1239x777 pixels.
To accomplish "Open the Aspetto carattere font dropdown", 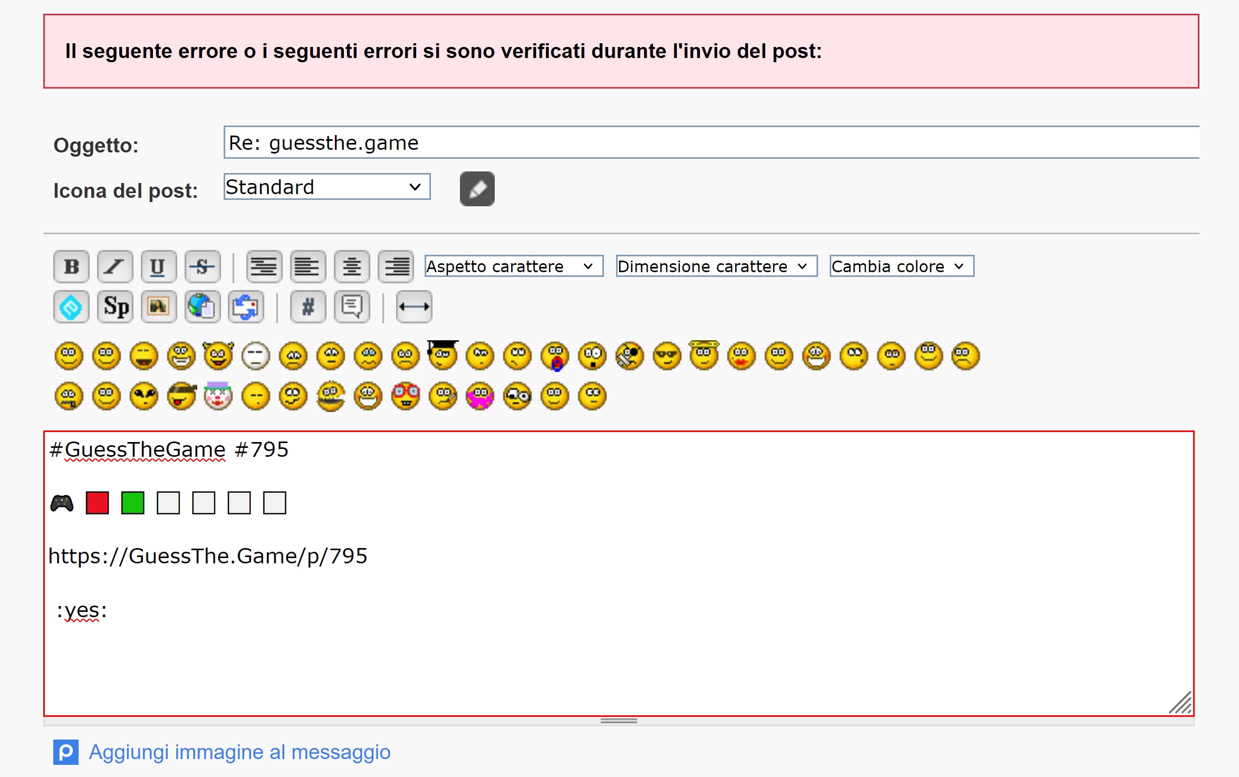I will (x=514, y=266).
